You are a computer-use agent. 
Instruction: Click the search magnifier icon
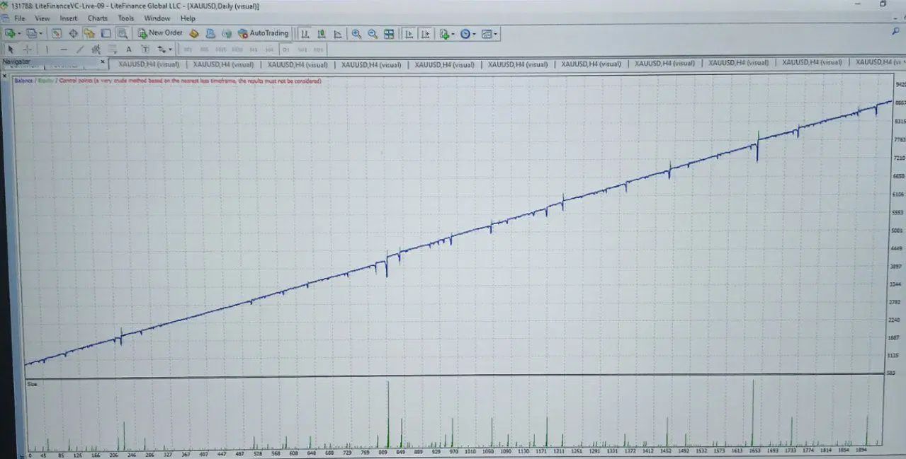click(896, 32)
